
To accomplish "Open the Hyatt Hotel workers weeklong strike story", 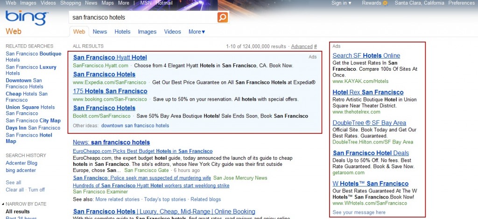I will click(151, 185).
